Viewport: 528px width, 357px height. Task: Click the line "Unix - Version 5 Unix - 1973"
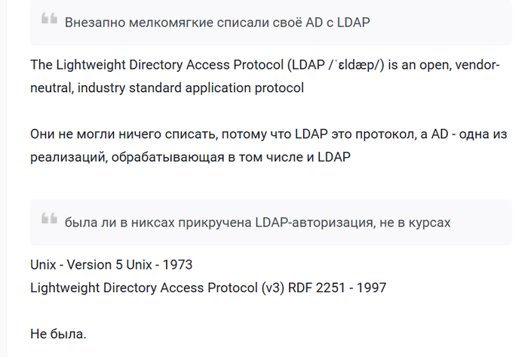(x=112, y=265)
